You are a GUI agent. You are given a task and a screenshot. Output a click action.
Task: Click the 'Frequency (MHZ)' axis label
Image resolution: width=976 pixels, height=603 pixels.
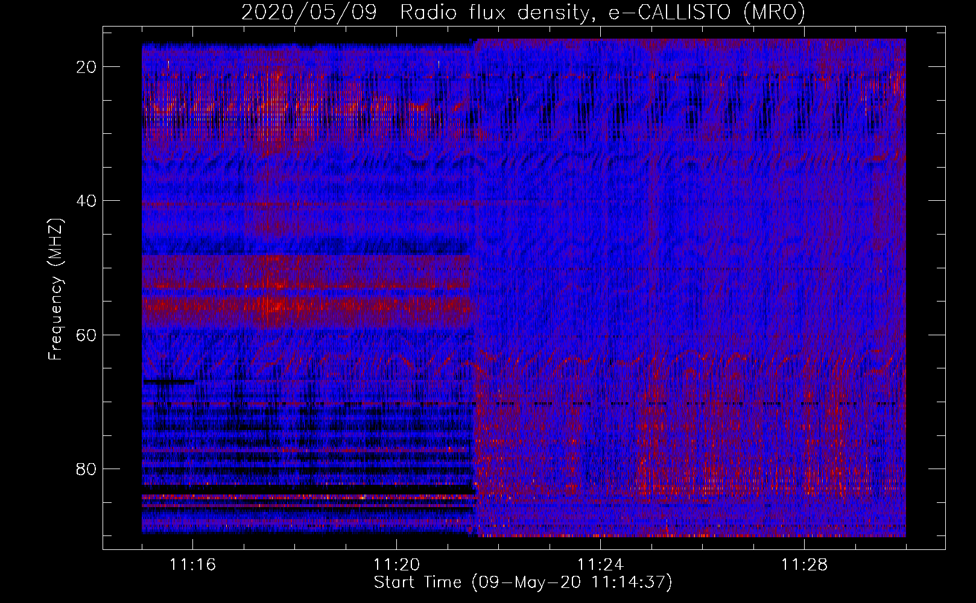(x=55, y=289)
